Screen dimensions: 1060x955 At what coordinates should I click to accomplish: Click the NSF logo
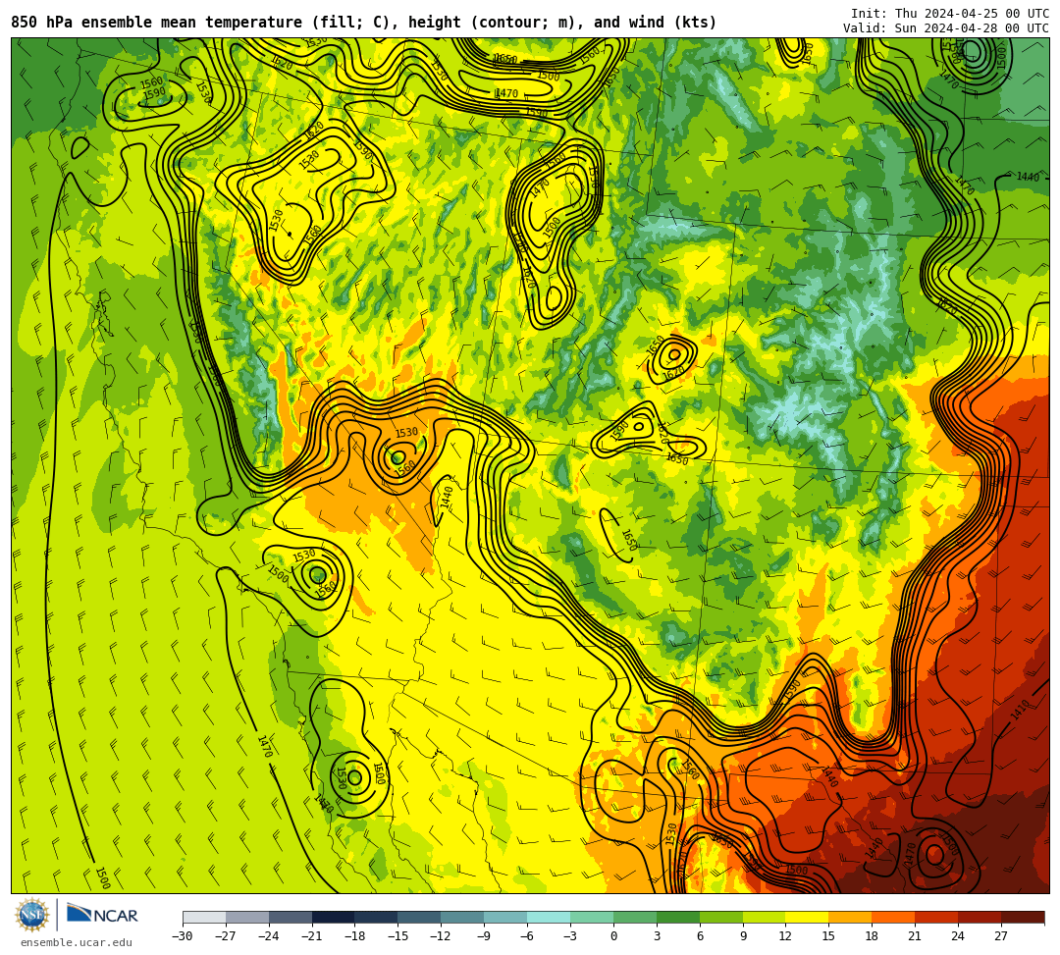(32, 915)
